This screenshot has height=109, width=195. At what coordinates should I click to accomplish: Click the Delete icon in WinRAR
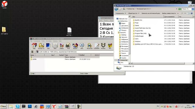click(x=62, y=46)
